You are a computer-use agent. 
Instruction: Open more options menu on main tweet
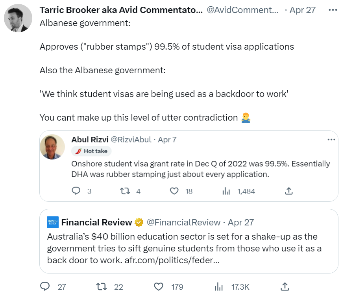[333, 10]
